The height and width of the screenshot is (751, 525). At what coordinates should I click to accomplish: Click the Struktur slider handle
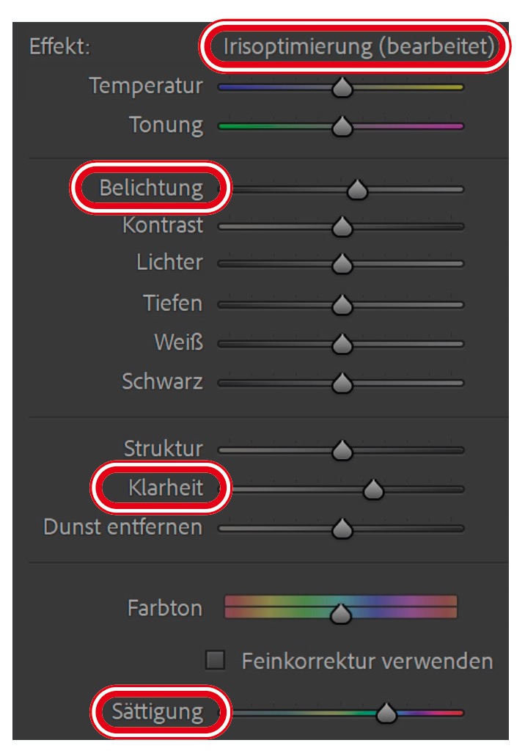pyautogui.click(x=342, y=450)
